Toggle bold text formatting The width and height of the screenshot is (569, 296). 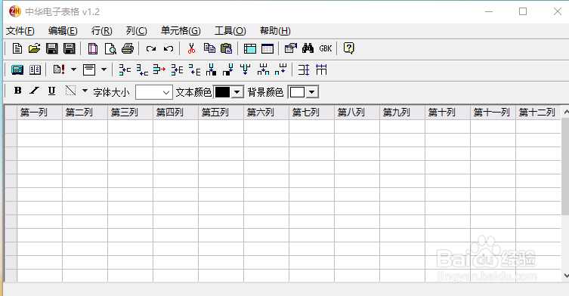(17, 91)
